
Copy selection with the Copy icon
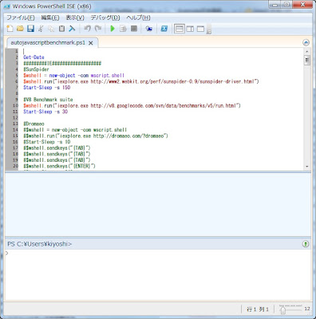point(51,29)
